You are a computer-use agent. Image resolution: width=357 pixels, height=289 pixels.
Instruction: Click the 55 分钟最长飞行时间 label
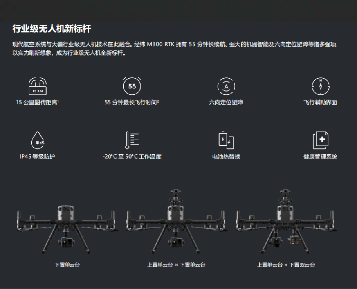[132, 102]
